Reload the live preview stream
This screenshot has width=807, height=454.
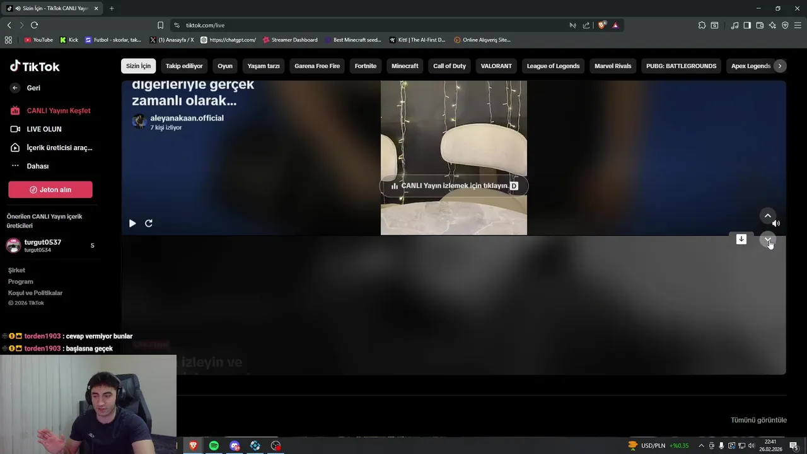149,223
